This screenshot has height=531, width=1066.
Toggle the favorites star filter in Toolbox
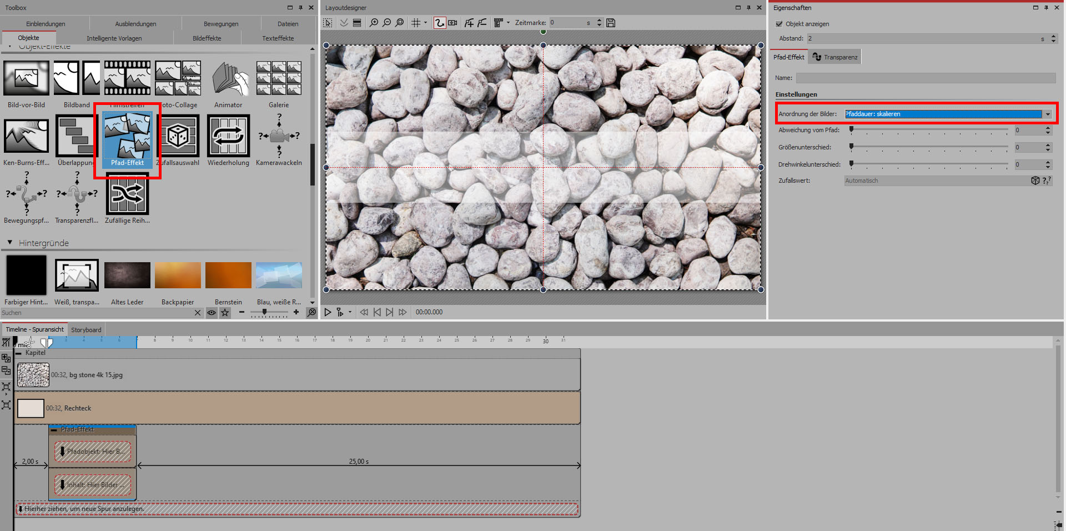[x=225, y=313]
